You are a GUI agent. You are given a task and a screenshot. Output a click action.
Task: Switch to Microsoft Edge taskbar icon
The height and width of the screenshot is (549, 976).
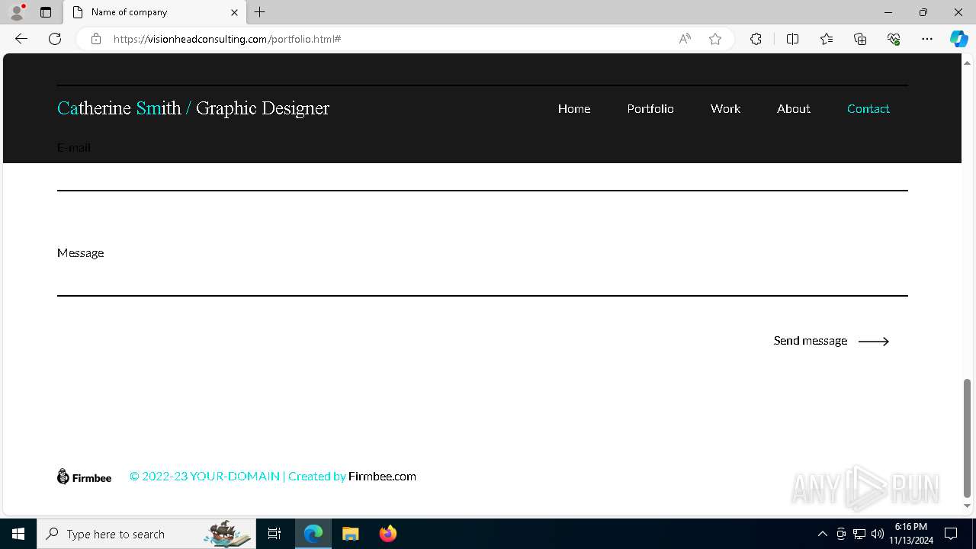313,534
